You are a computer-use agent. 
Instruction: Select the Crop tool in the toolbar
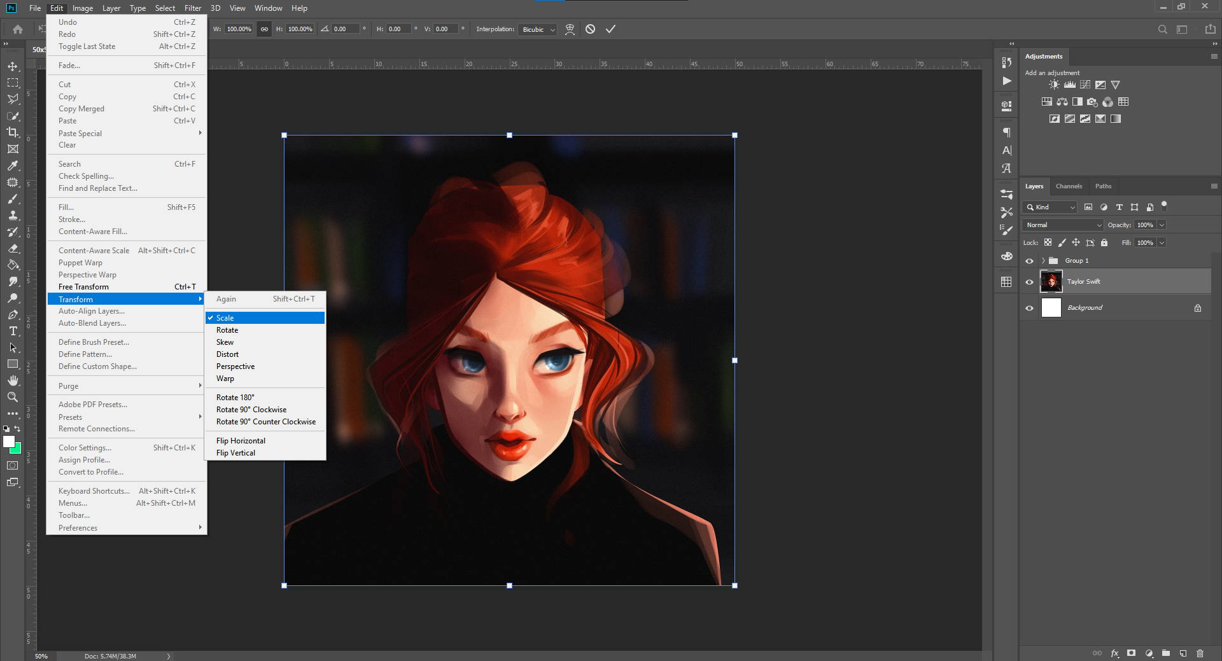(13, 132)
